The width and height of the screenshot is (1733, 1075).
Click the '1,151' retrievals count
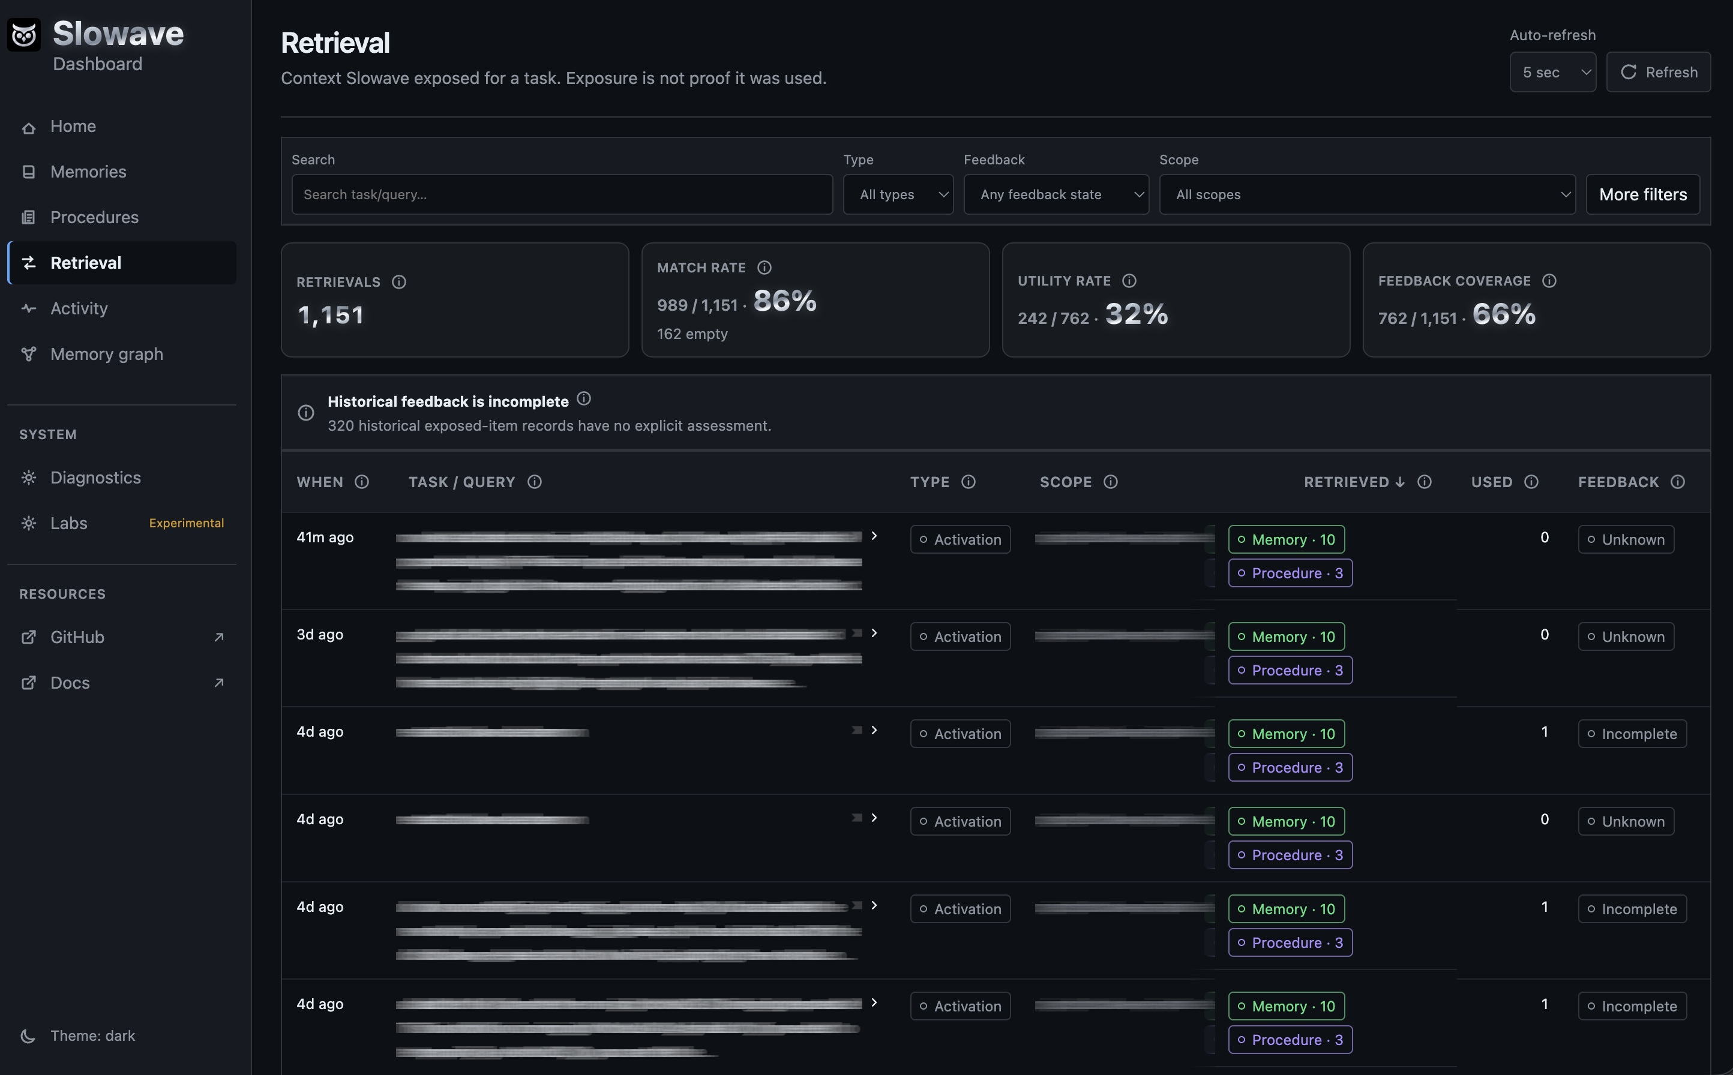331,315
